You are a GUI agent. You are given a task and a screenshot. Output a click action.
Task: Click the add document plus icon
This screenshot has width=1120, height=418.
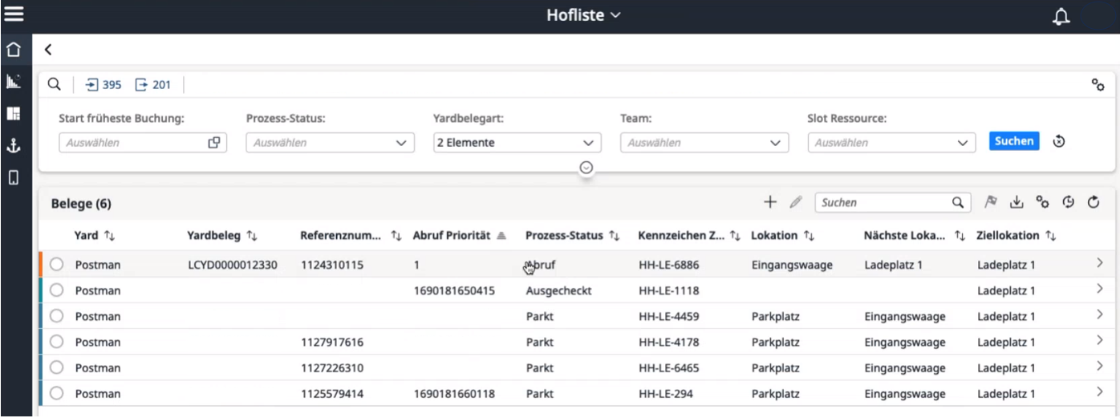point(769,204)
